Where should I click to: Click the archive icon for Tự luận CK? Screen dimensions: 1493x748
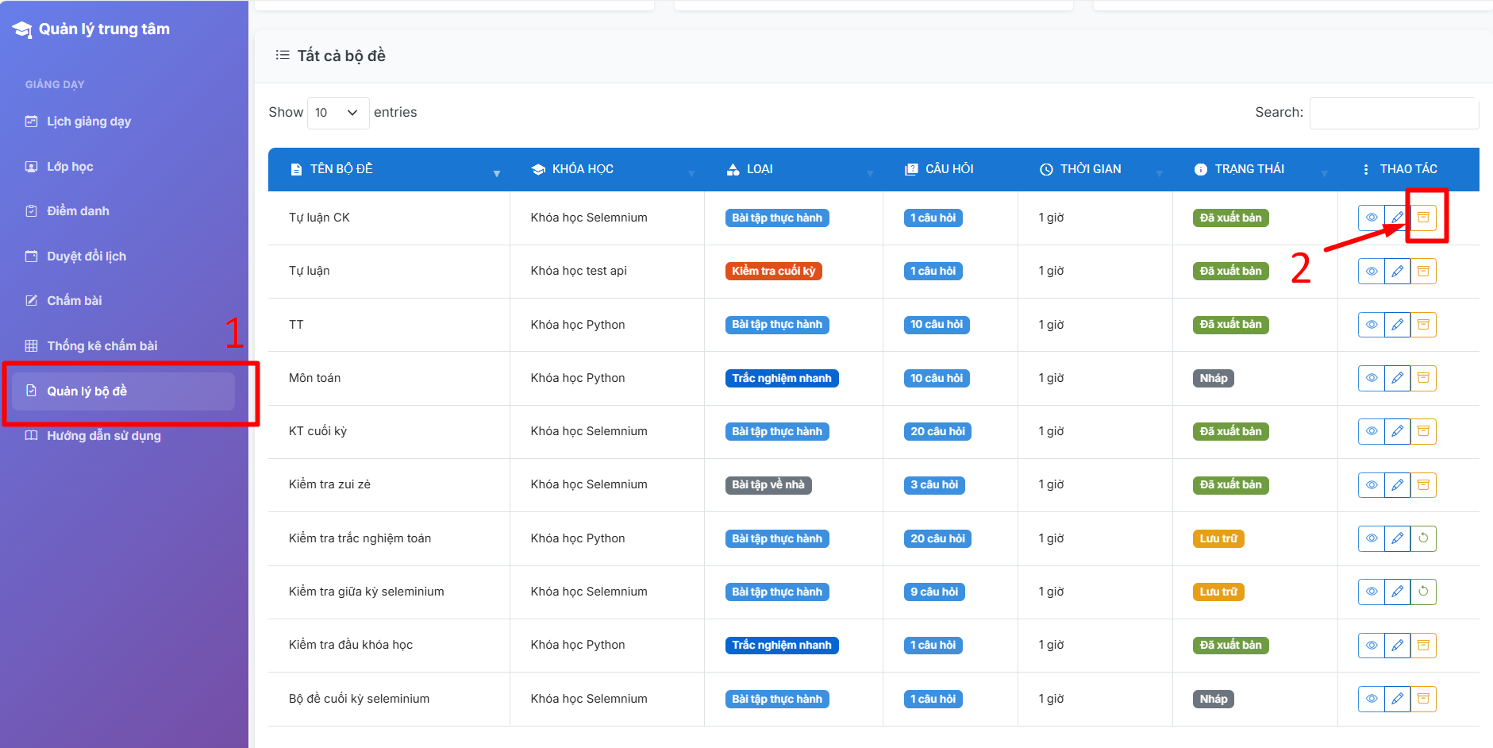(1423, 218)
